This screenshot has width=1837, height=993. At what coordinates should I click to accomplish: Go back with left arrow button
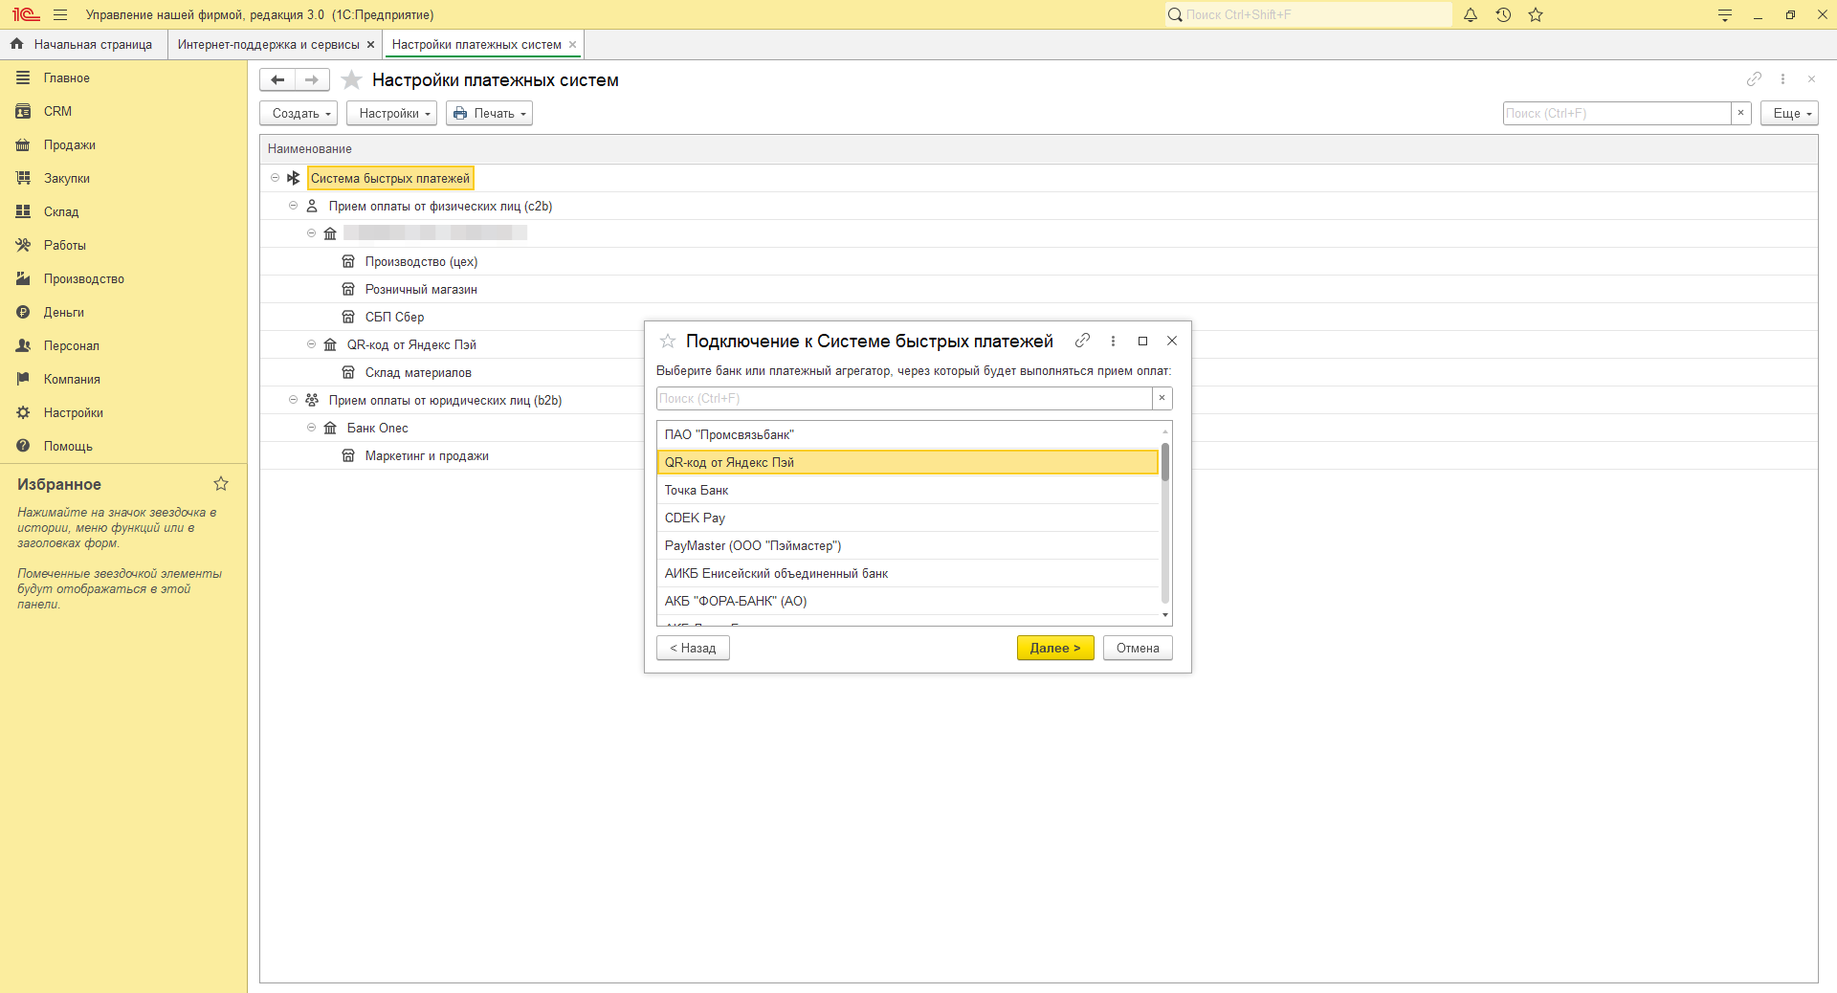(277, 80)
